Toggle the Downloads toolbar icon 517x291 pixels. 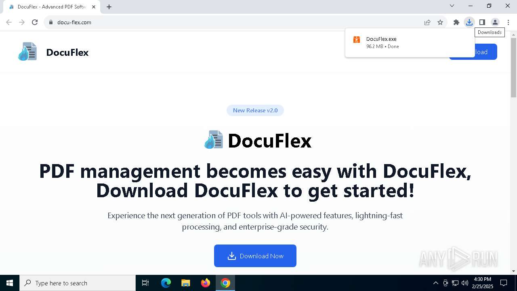point(469,22)
